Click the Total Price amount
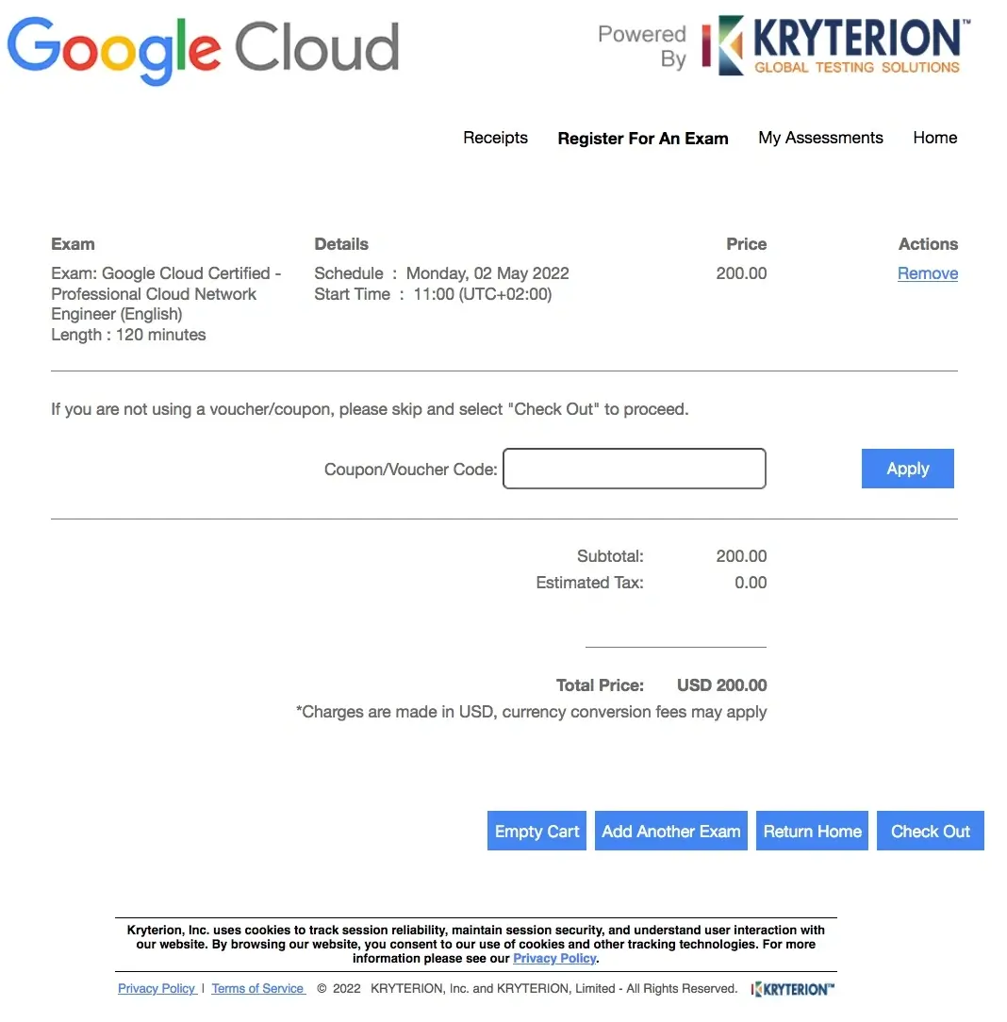Image resolution: width=1007 pixels, height=1022 pixels. point(721,685)
